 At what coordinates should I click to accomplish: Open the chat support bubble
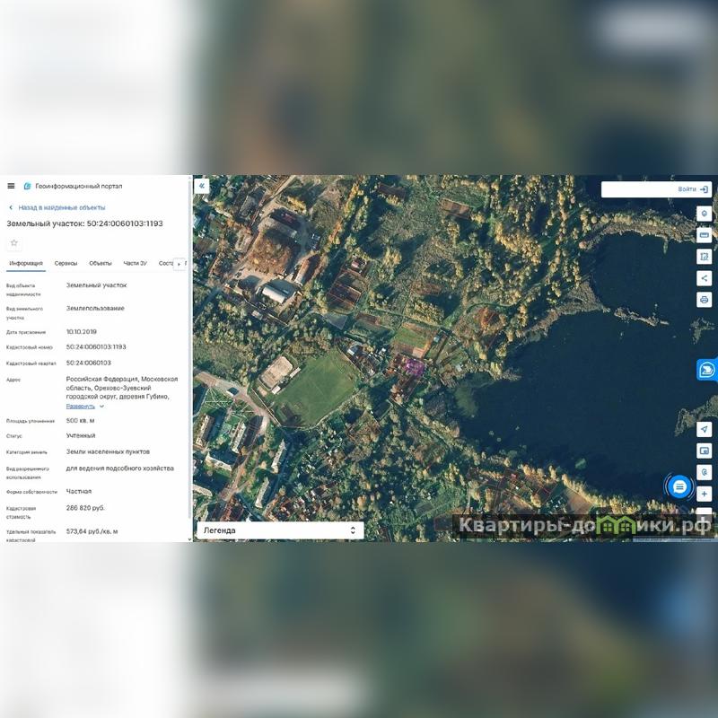(679, 486)
